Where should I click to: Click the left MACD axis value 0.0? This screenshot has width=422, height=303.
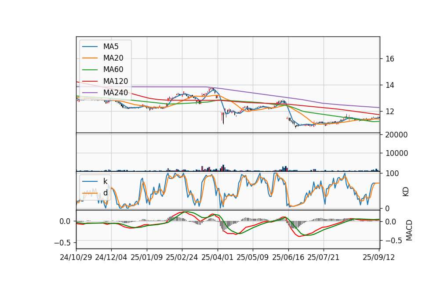pyautogui.click(x=65, y=221)
